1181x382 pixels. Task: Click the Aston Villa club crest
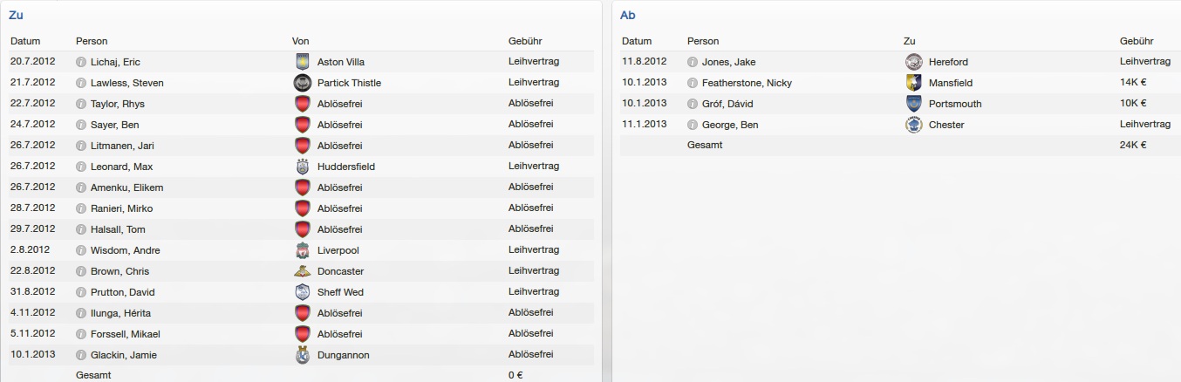click(303, 62)
